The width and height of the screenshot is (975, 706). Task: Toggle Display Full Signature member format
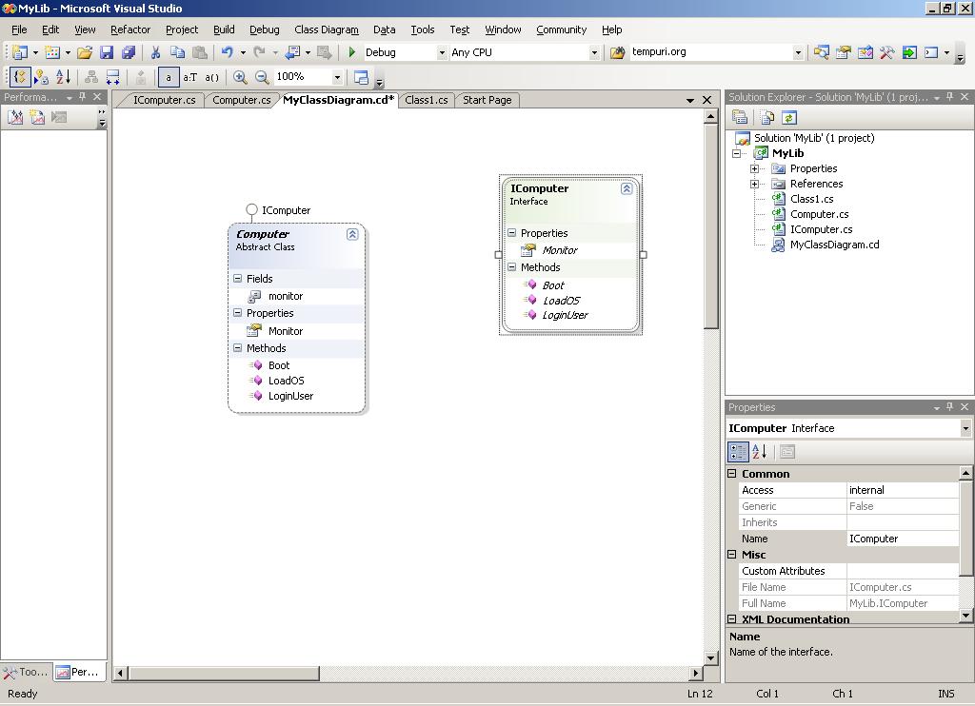212,77
